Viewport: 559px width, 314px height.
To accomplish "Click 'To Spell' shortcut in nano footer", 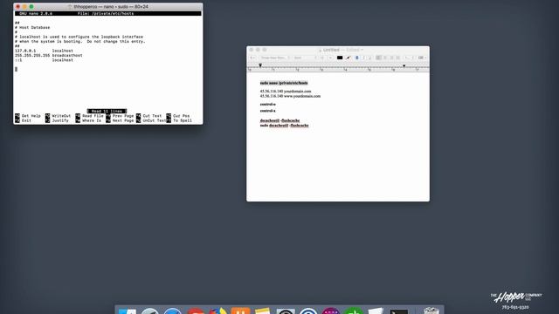I will tap(179, 120).
